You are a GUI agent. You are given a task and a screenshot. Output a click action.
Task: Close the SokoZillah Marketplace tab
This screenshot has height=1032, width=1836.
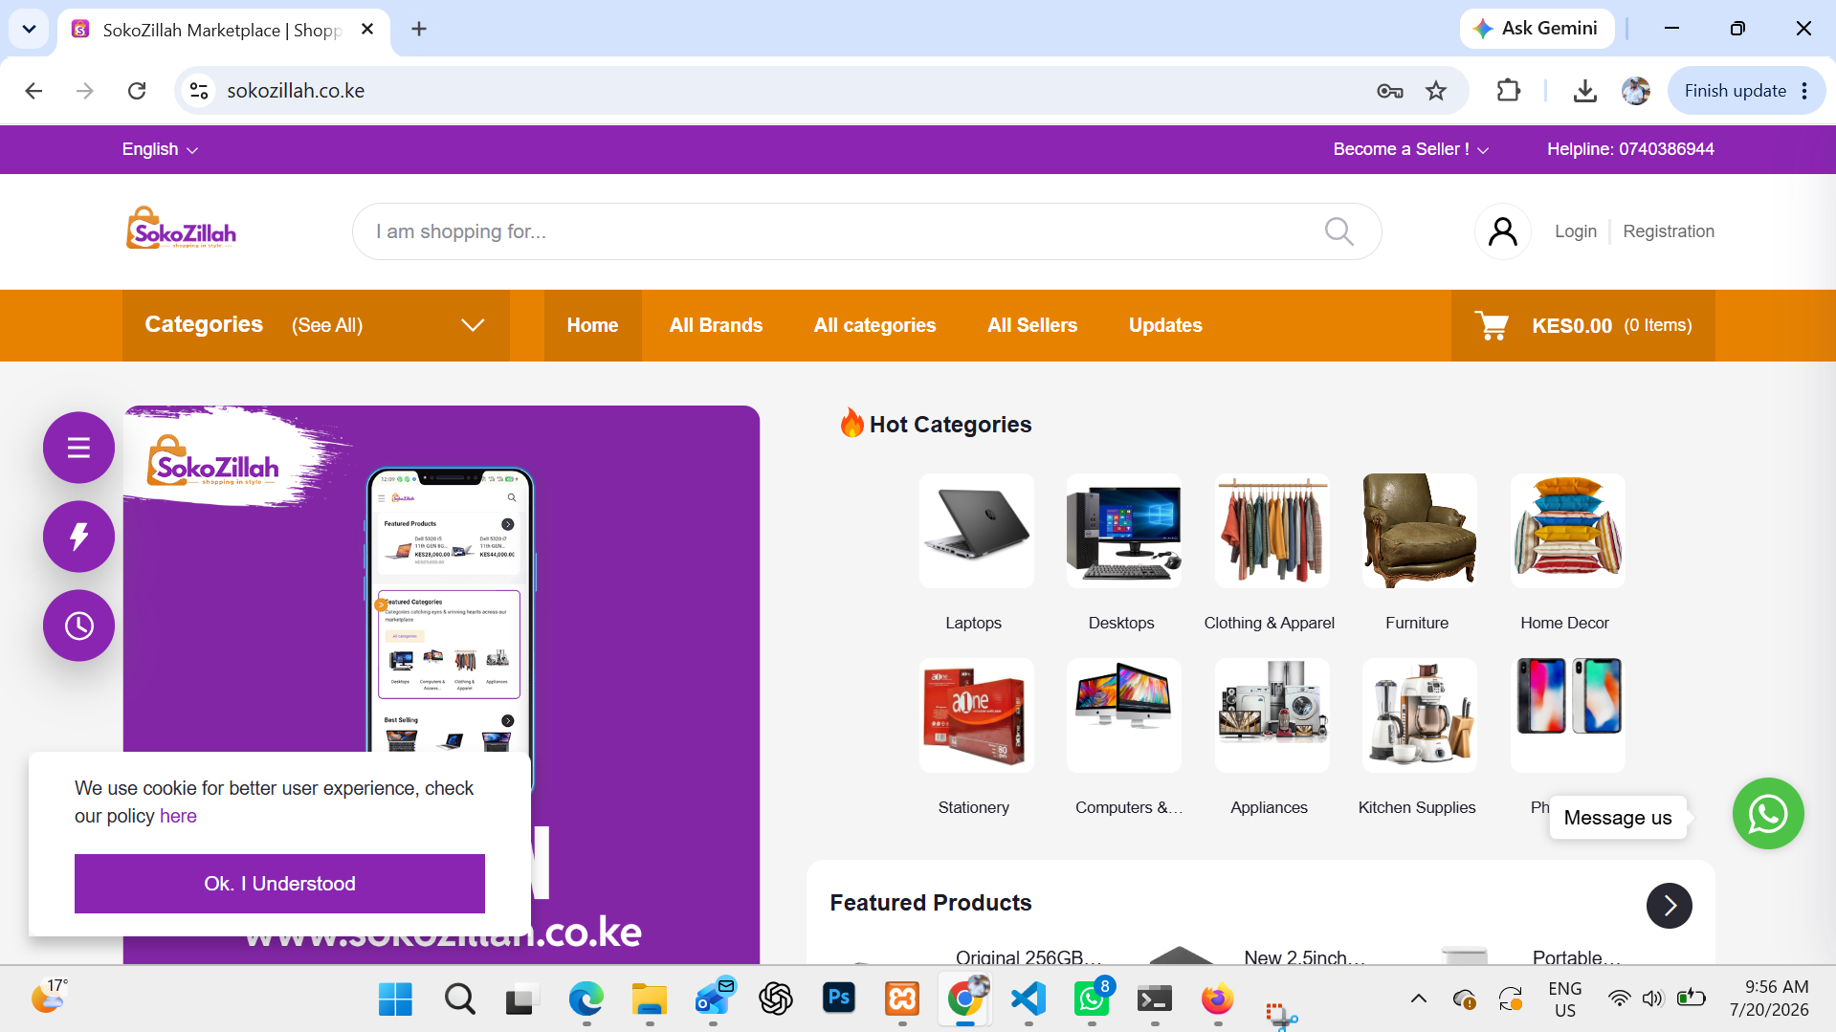367,30
